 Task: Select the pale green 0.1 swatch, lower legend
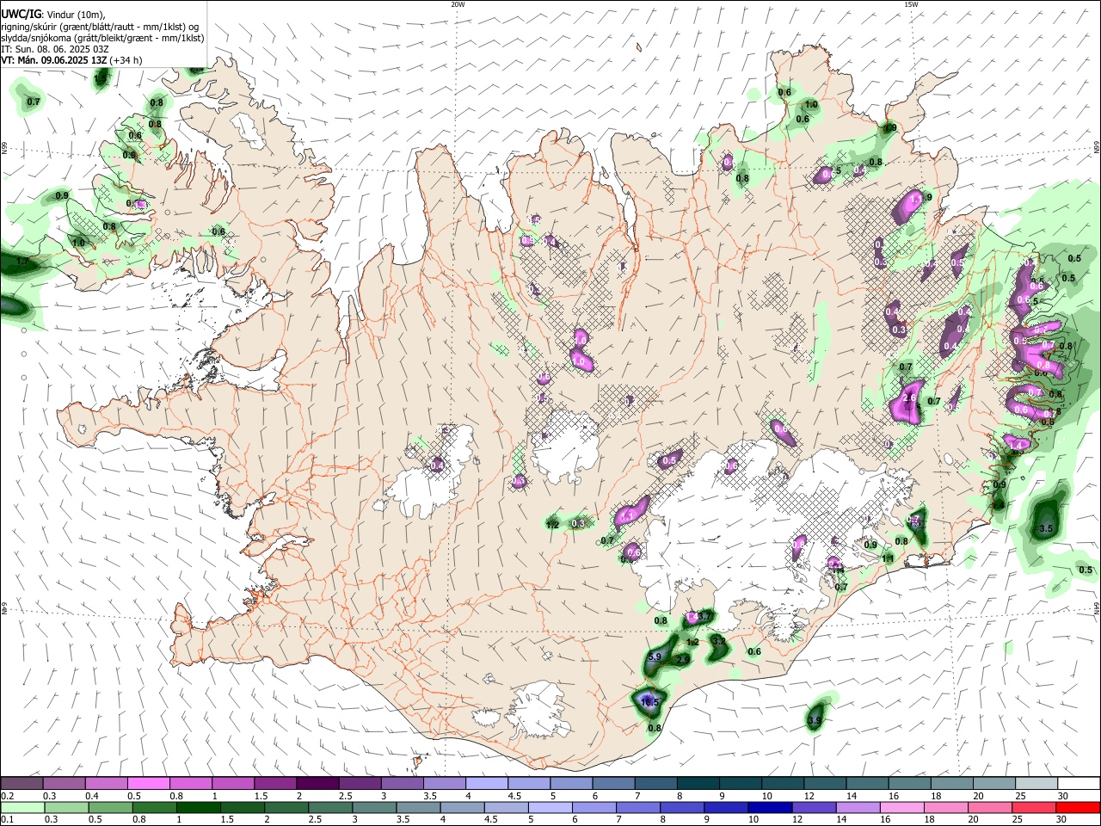click(x=22, y=808)
